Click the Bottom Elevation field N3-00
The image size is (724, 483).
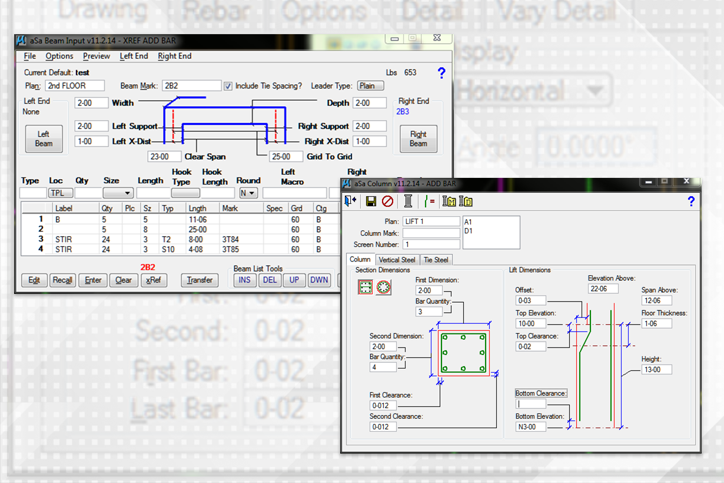click(x=531, y=427)
